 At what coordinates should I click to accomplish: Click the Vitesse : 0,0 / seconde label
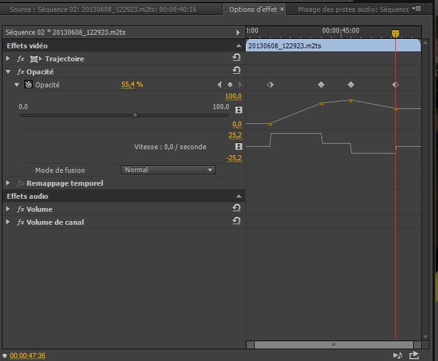(x=170, y=147)
